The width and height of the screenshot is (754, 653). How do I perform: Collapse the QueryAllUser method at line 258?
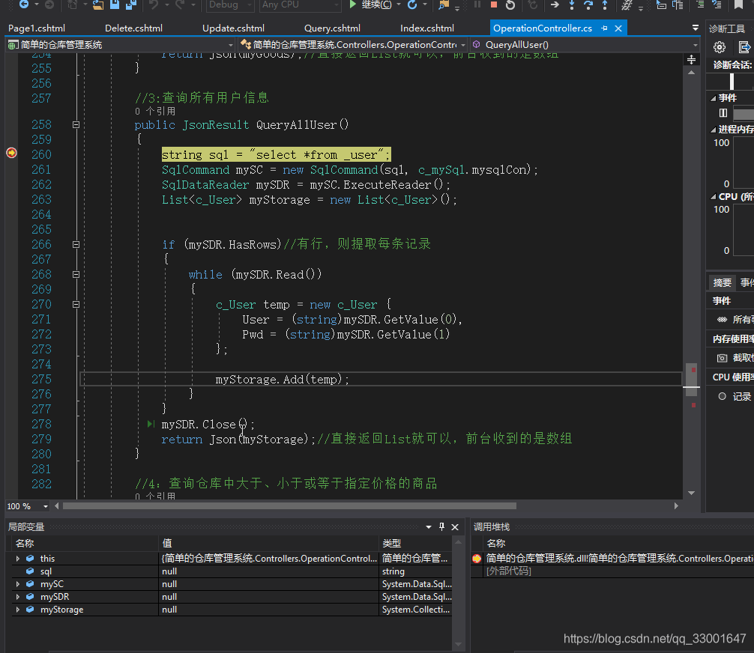[76, 125]
